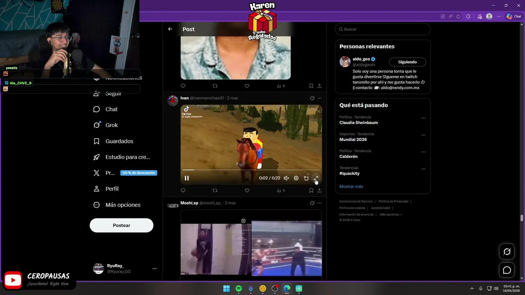Open Chat in the sidebar
The image size is (525, 295).
pos(105,109)
